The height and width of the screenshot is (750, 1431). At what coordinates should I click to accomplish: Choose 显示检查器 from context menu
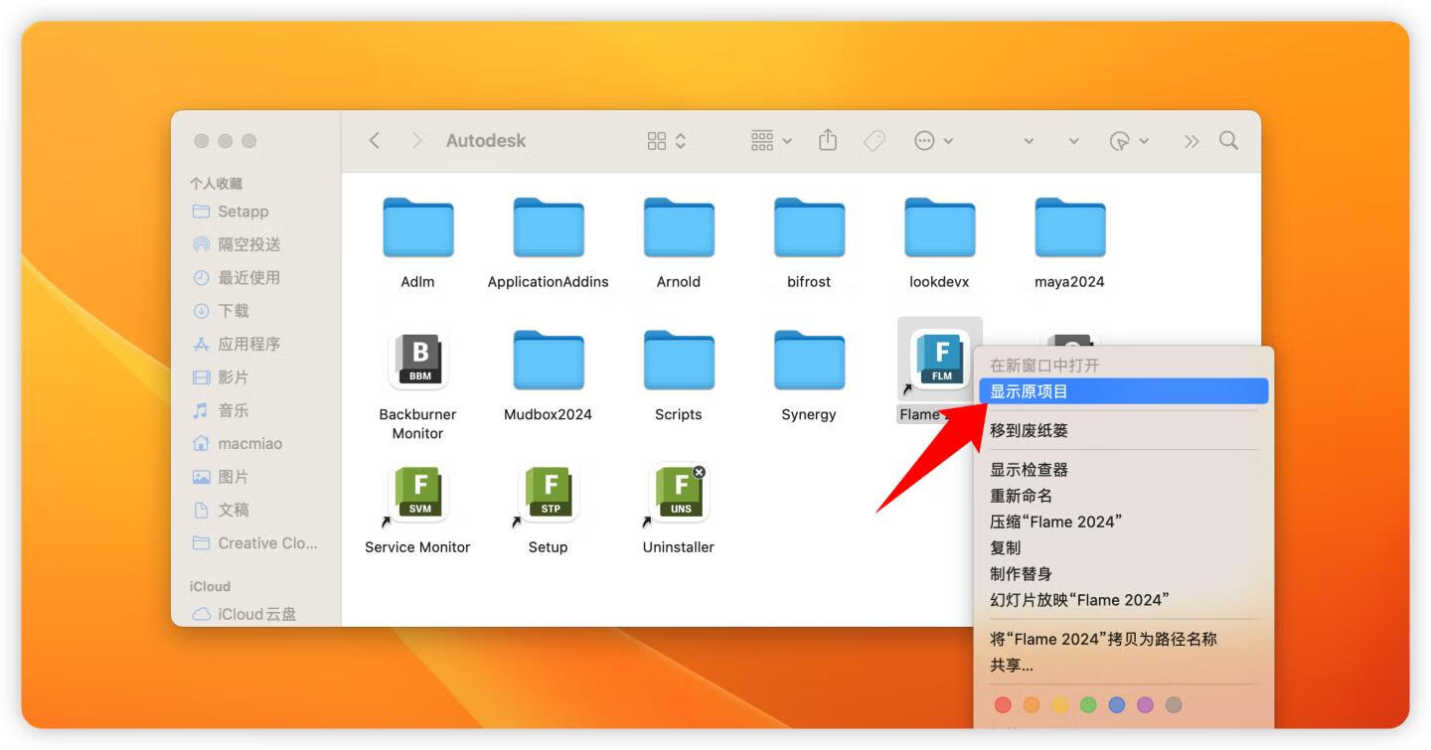pos(1124,469)
